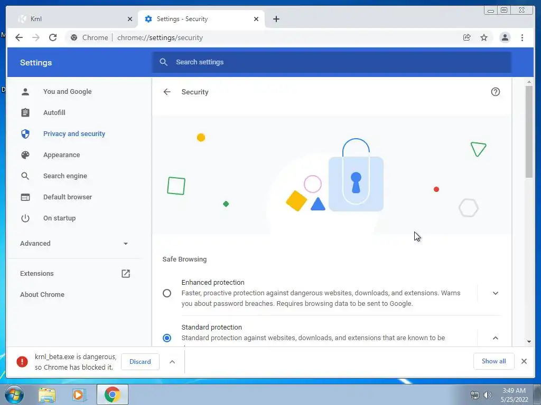This screenshot has width=541, height=405.
Task: Open the Windows Start menu orb
Action: 14,394
